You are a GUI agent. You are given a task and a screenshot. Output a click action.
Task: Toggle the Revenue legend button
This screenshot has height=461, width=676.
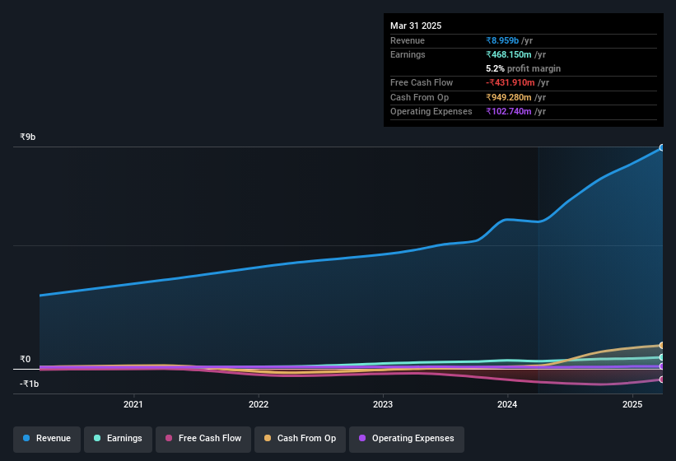click(47, 439)
